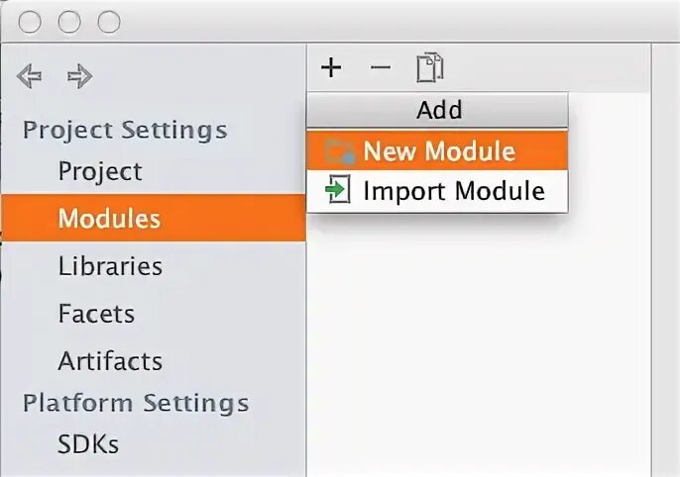Viewport: 680px width, 477px height.
Task: Close the window with the first titlebar button
Action: point(31,22)
